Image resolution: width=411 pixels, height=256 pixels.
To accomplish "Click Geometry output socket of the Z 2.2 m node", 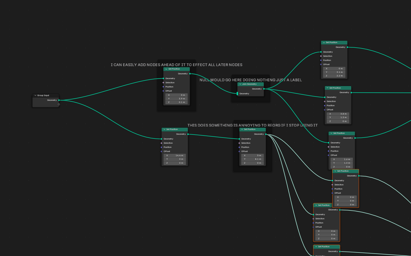I will (347, 47).
